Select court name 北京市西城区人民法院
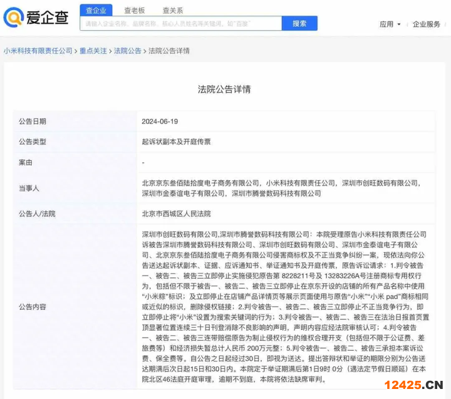 coord(176,214)
